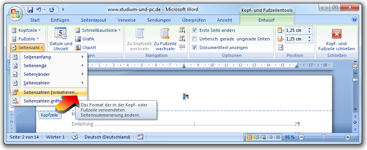Click the Save icon in quick access
The image size is (367, 150).
pyautogui.click(x=30, y=10)
